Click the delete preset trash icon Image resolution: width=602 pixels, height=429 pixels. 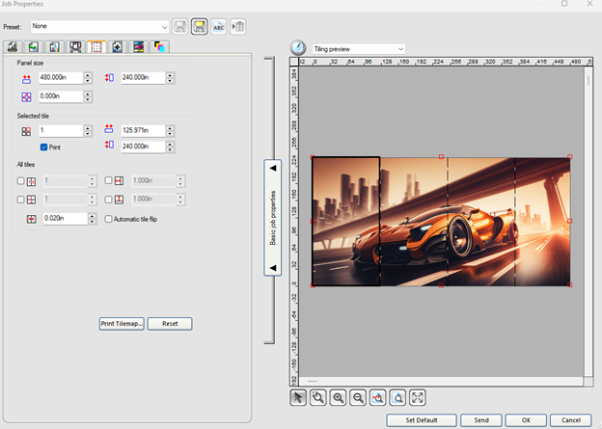click(x=237, y=27)
